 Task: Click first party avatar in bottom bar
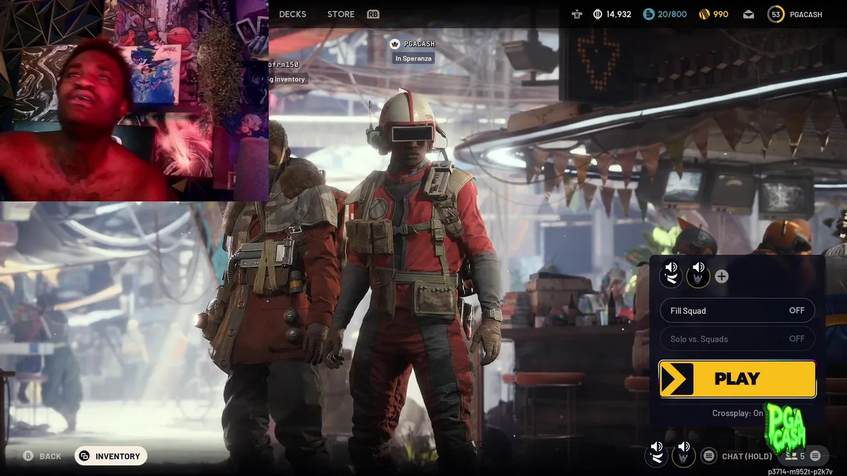tap(656, 456)
